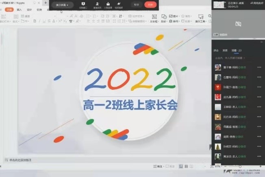Image resolution: width=265 pixels, height=177 pixels.
Task: Switch to the 开始 ribbon tab
Action: (9, 9)
